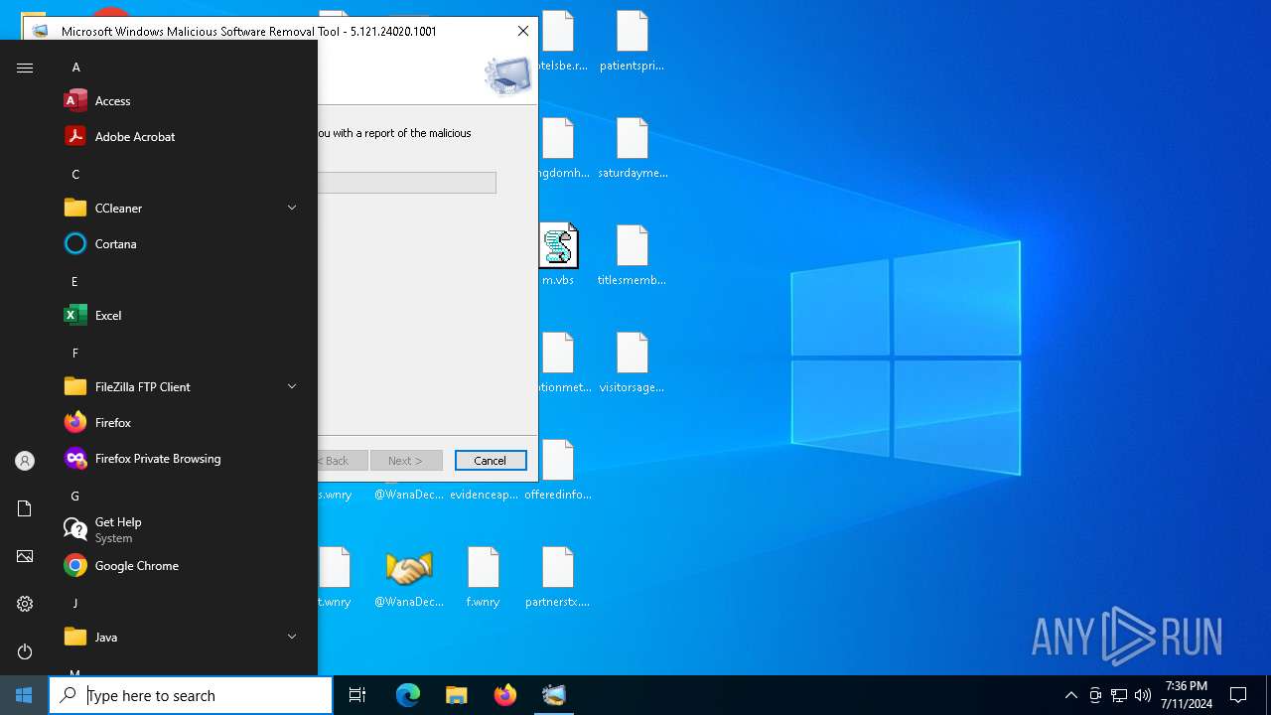Select the patientspri... desktop file
This screenshot has height=715, width=1271.
pyautogui.click(x=632, y=42)
